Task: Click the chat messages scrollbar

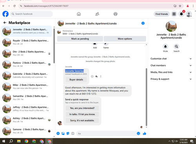Action: [x=146, y=97]
